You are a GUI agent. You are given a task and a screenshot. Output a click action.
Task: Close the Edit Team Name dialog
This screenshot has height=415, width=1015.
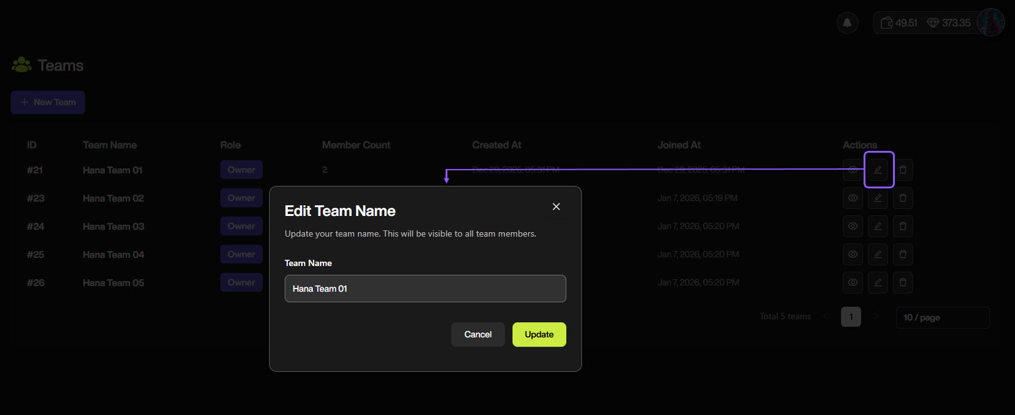tap(556, 207)
